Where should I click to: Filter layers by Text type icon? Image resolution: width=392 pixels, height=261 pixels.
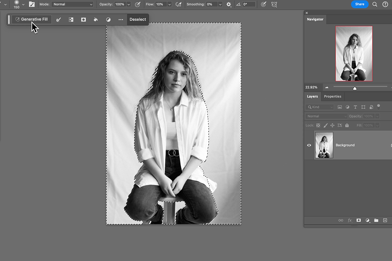[x=355, y=107]
